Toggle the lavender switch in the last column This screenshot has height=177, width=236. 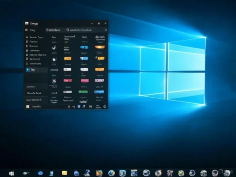tap(100, 81)
